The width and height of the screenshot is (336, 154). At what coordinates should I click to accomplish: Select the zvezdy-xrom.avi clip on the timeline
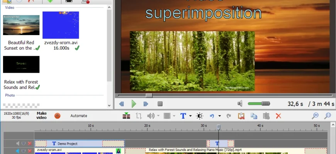80,151
